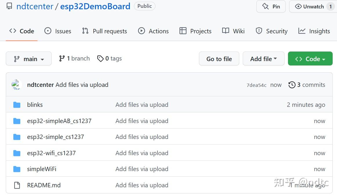Switch to the Issues tab

(58, 31)
